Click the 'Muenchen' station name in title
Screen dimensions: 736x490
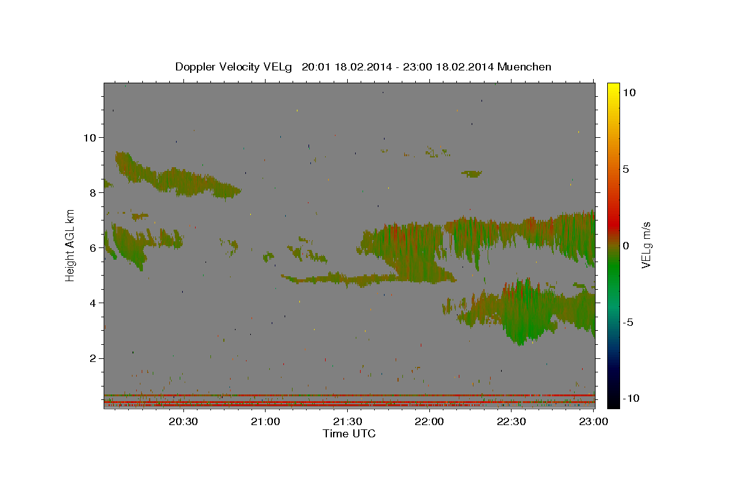tap(524, 67)
